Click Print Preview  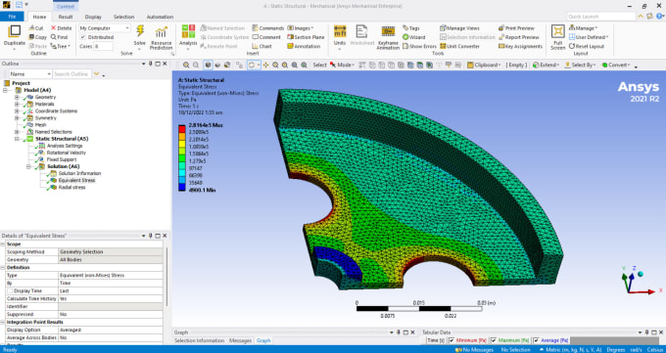pos(516,28)
